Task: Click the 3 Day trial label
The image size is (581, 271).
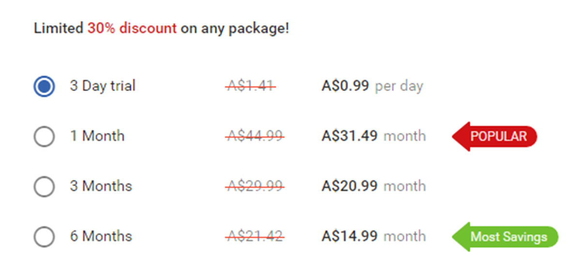Action: tap(103, 86)
